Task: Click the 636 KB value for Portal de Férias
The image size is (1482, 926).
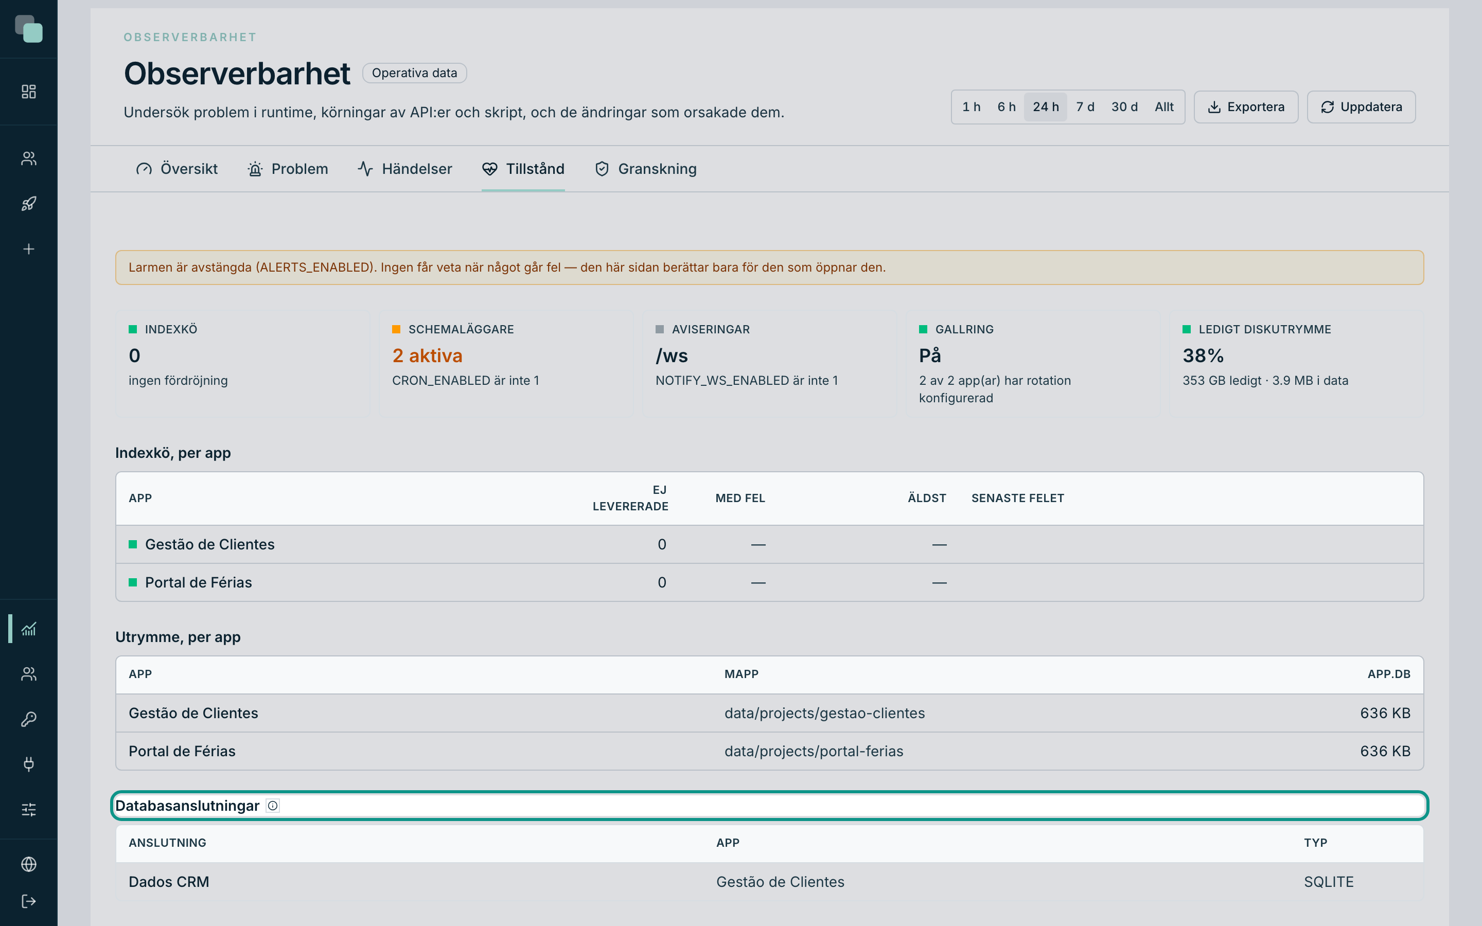Action: [x=1385, y=751]
